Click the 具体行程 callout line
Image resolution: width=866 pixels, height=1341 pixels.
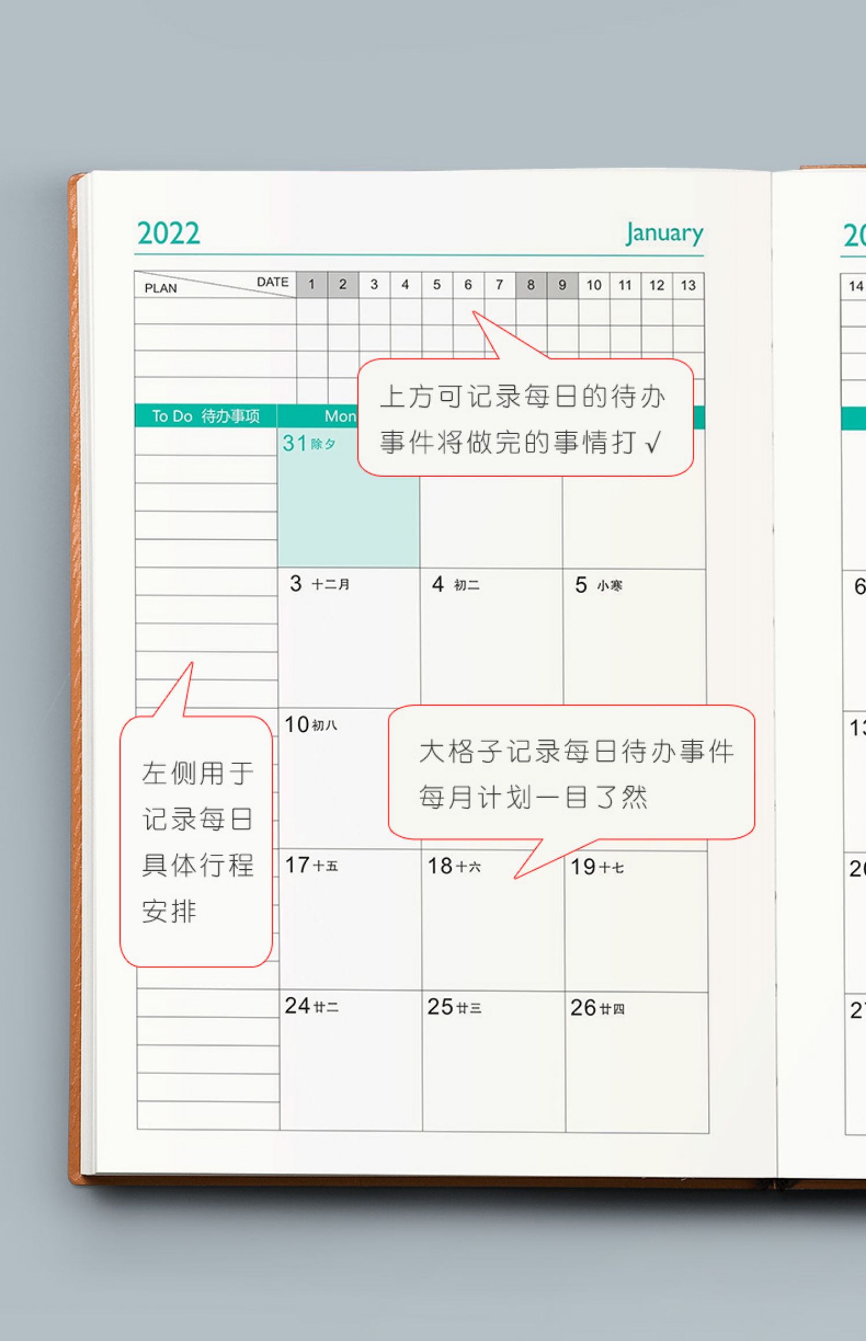197,865
